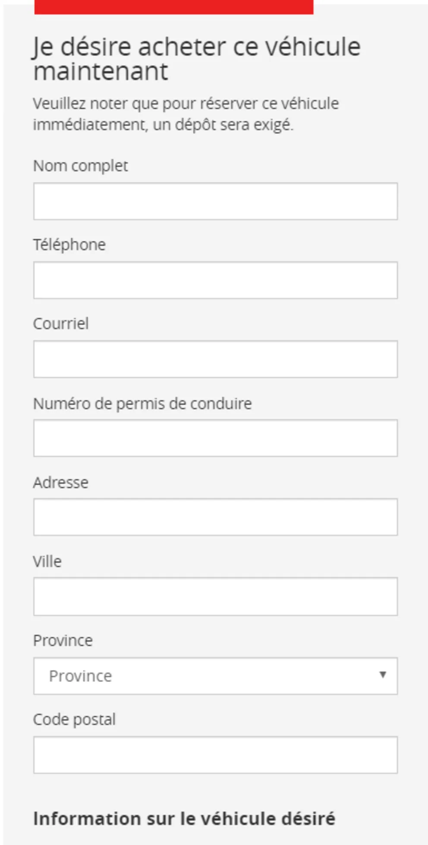428x845 pixels.
Task: Click the "Code postal" field label
Action: [74, 719]
